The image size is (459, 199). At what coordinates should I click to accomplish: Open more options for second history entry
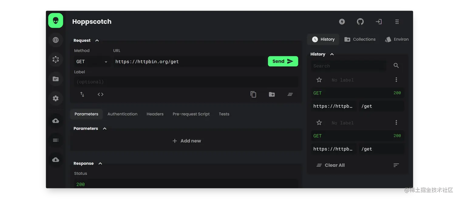point(396,122)
